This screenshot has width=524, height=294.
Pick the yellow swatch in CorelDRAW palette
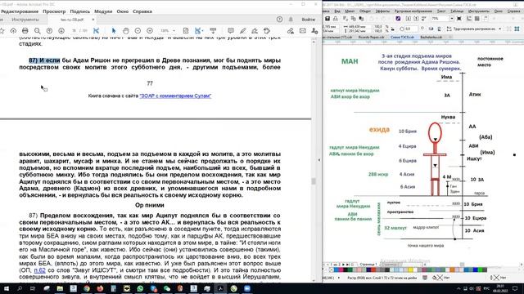[410, 270]
